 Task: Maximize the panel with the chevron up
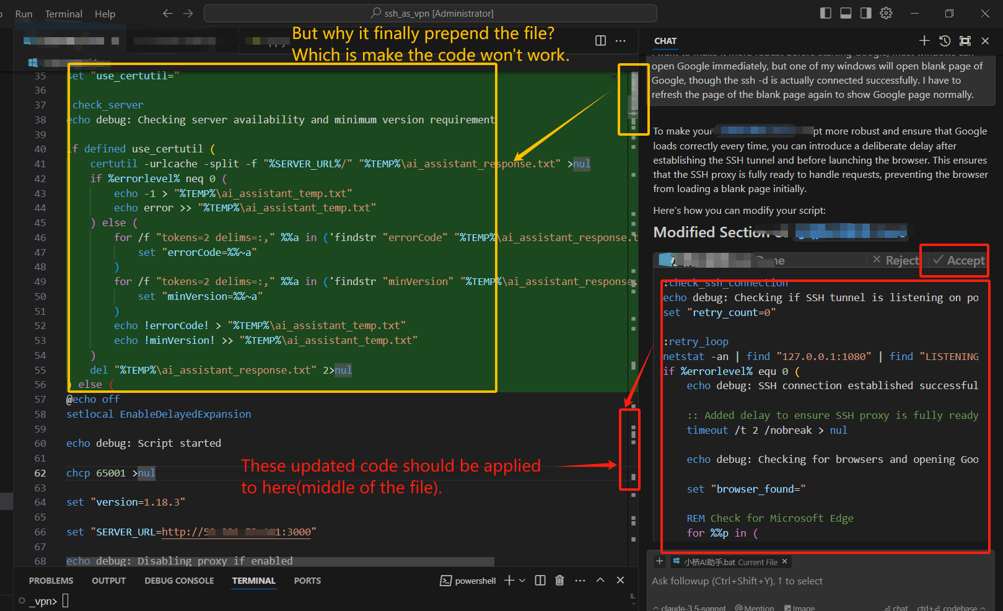click(x=600, y=580)
